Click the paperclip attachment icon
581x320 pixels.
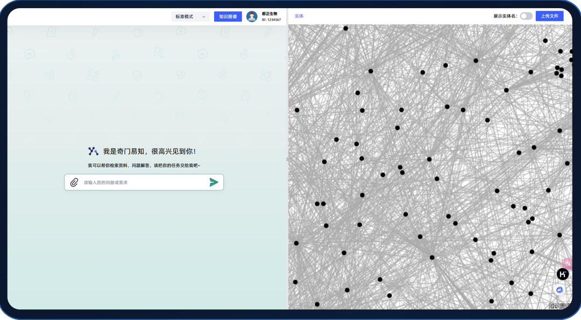(74, 182)
